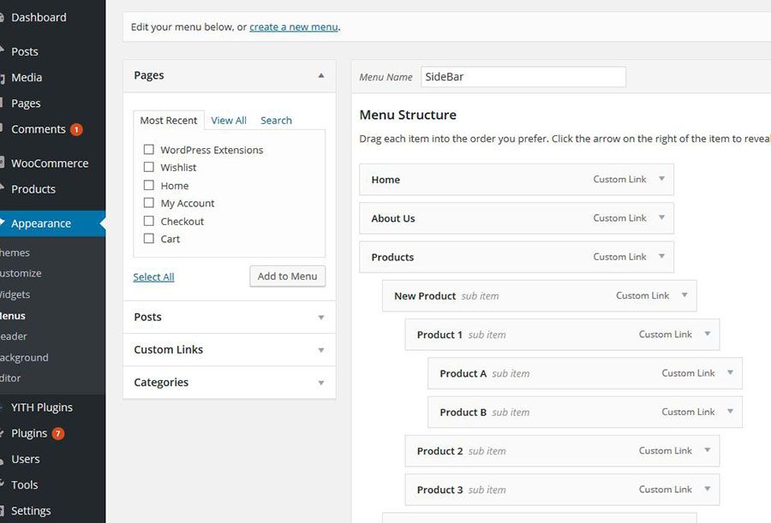The width and height of the screenshot is (771, 523).
Task: Click the Users icon in sidebar
Action: click(3, 459)
